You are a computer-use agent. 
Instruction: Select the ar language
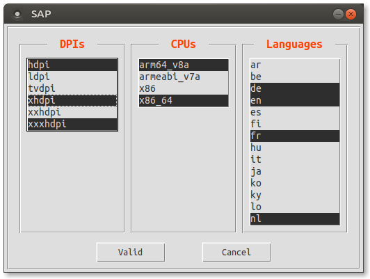(x=295, y=65)
